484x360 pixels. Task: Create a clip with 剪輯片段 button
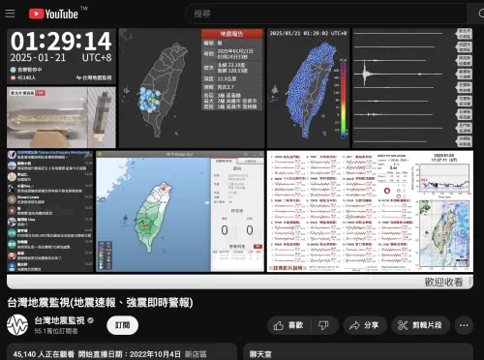[421, 325]
